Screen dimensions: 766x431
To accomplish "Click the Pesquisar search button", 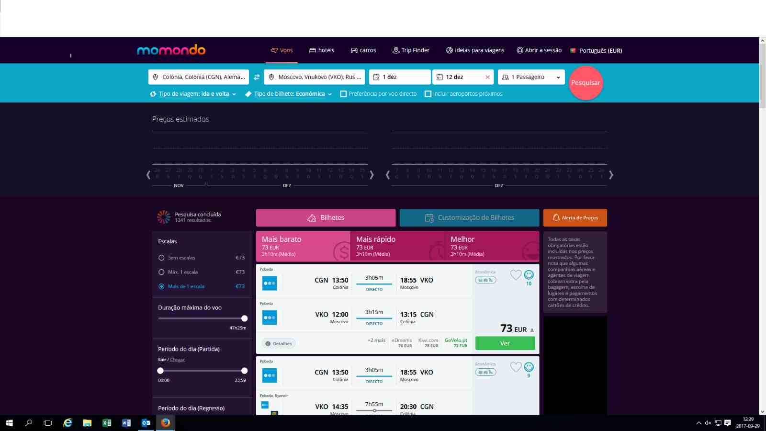I will pyautogui.click(x=585, y=83).
